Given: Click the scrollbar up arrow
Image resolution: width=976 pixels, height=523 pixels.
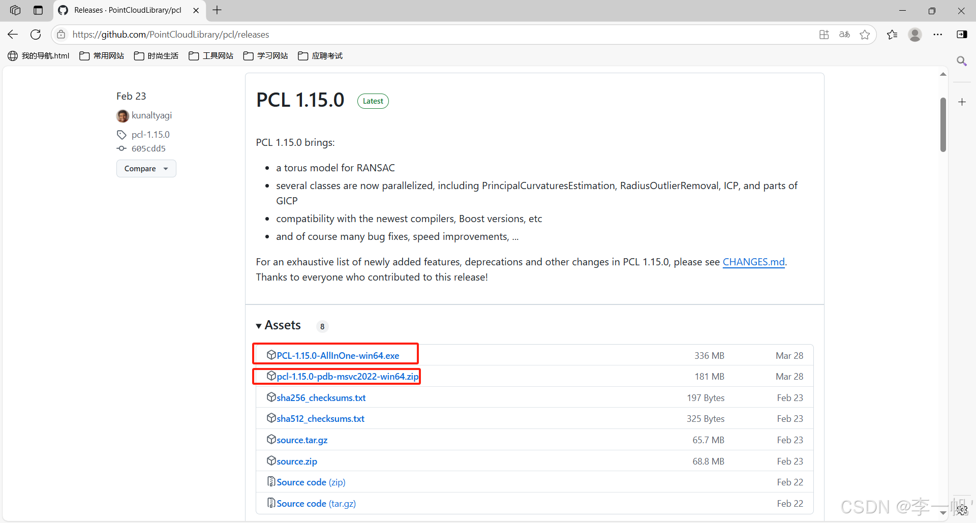Looking at the screenshot, I should point(943,74).
